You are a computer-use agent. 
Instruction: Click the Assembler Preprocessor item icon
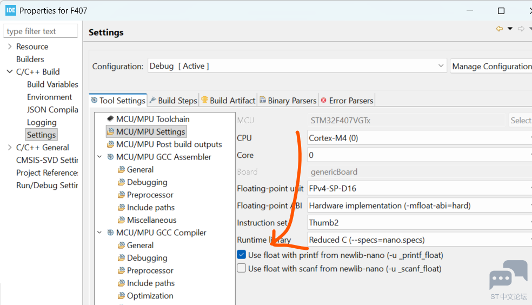122,195
